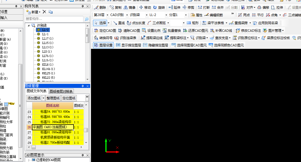Click Batch Replace (批量替换)
Viewport: 301px width, 162px height.
click(x=172, y=31)
